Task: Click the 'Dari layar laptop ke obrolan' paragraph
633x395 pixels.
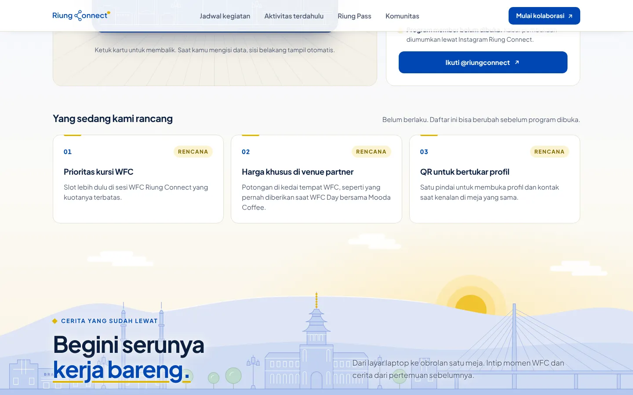Action: pos(458,369)
